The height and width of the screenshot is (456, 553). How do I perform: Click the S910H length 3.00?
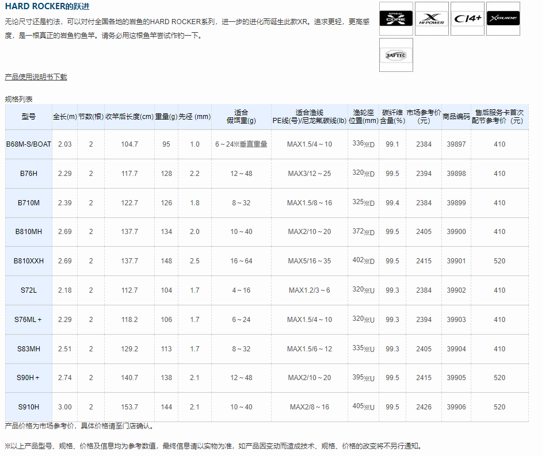[x=65, y=407]
